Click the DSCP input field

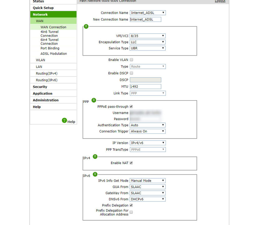146,80
